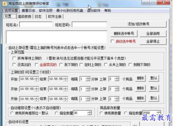Click the 全部停止 button
Screen dimensions: 174x126
pos(153,41)
